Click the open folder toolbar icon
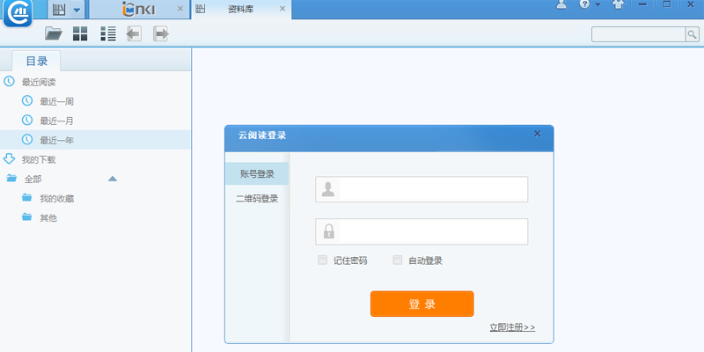704x352 pixels. pyautogui.click(x=54, y=33)
